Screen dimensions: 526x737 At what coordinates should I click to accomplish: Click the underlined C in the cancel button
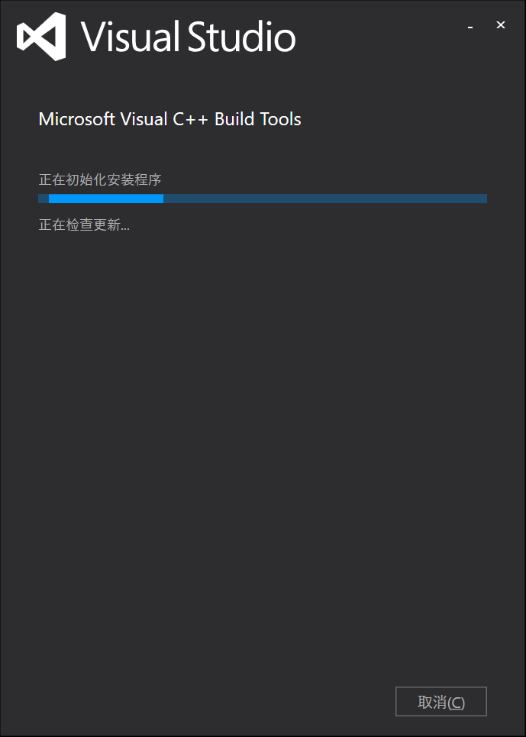[457, 703]
